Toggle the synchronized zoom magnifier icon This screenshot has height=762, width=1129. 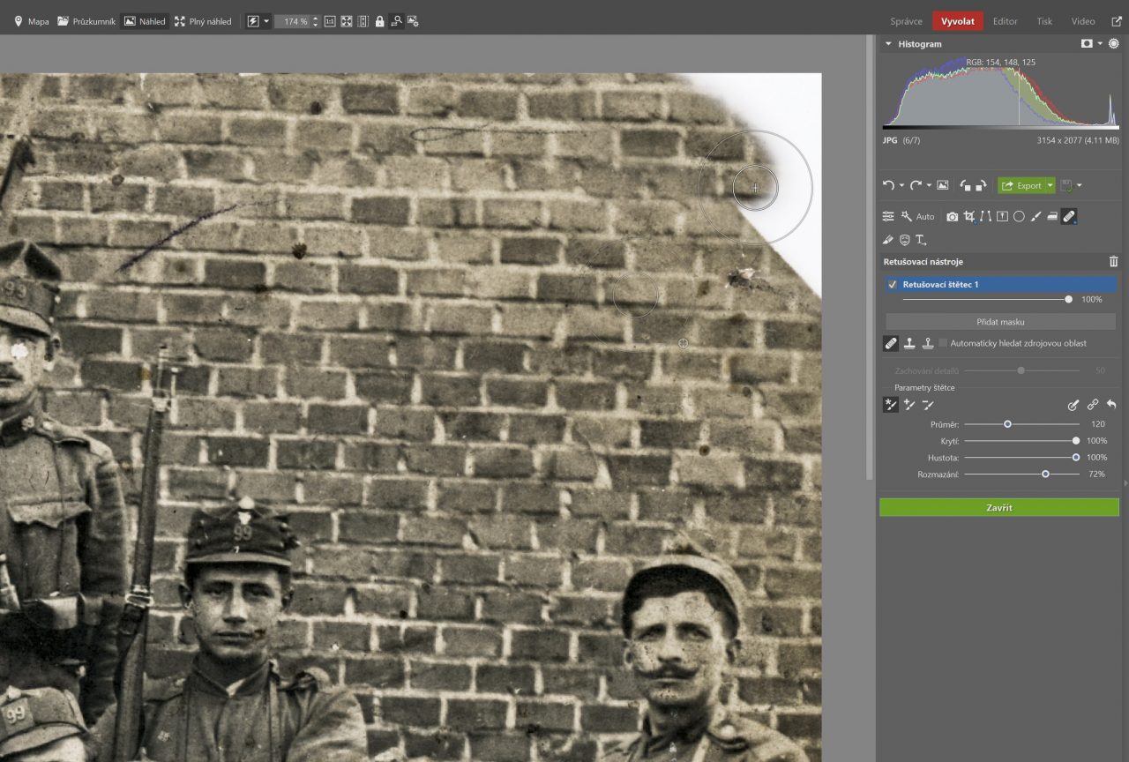point(396,21)
